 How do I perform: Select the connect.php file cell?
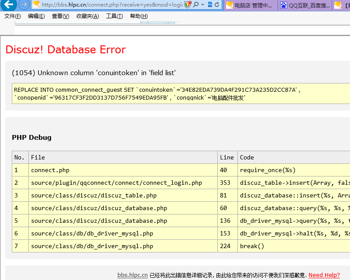[123, 170]
